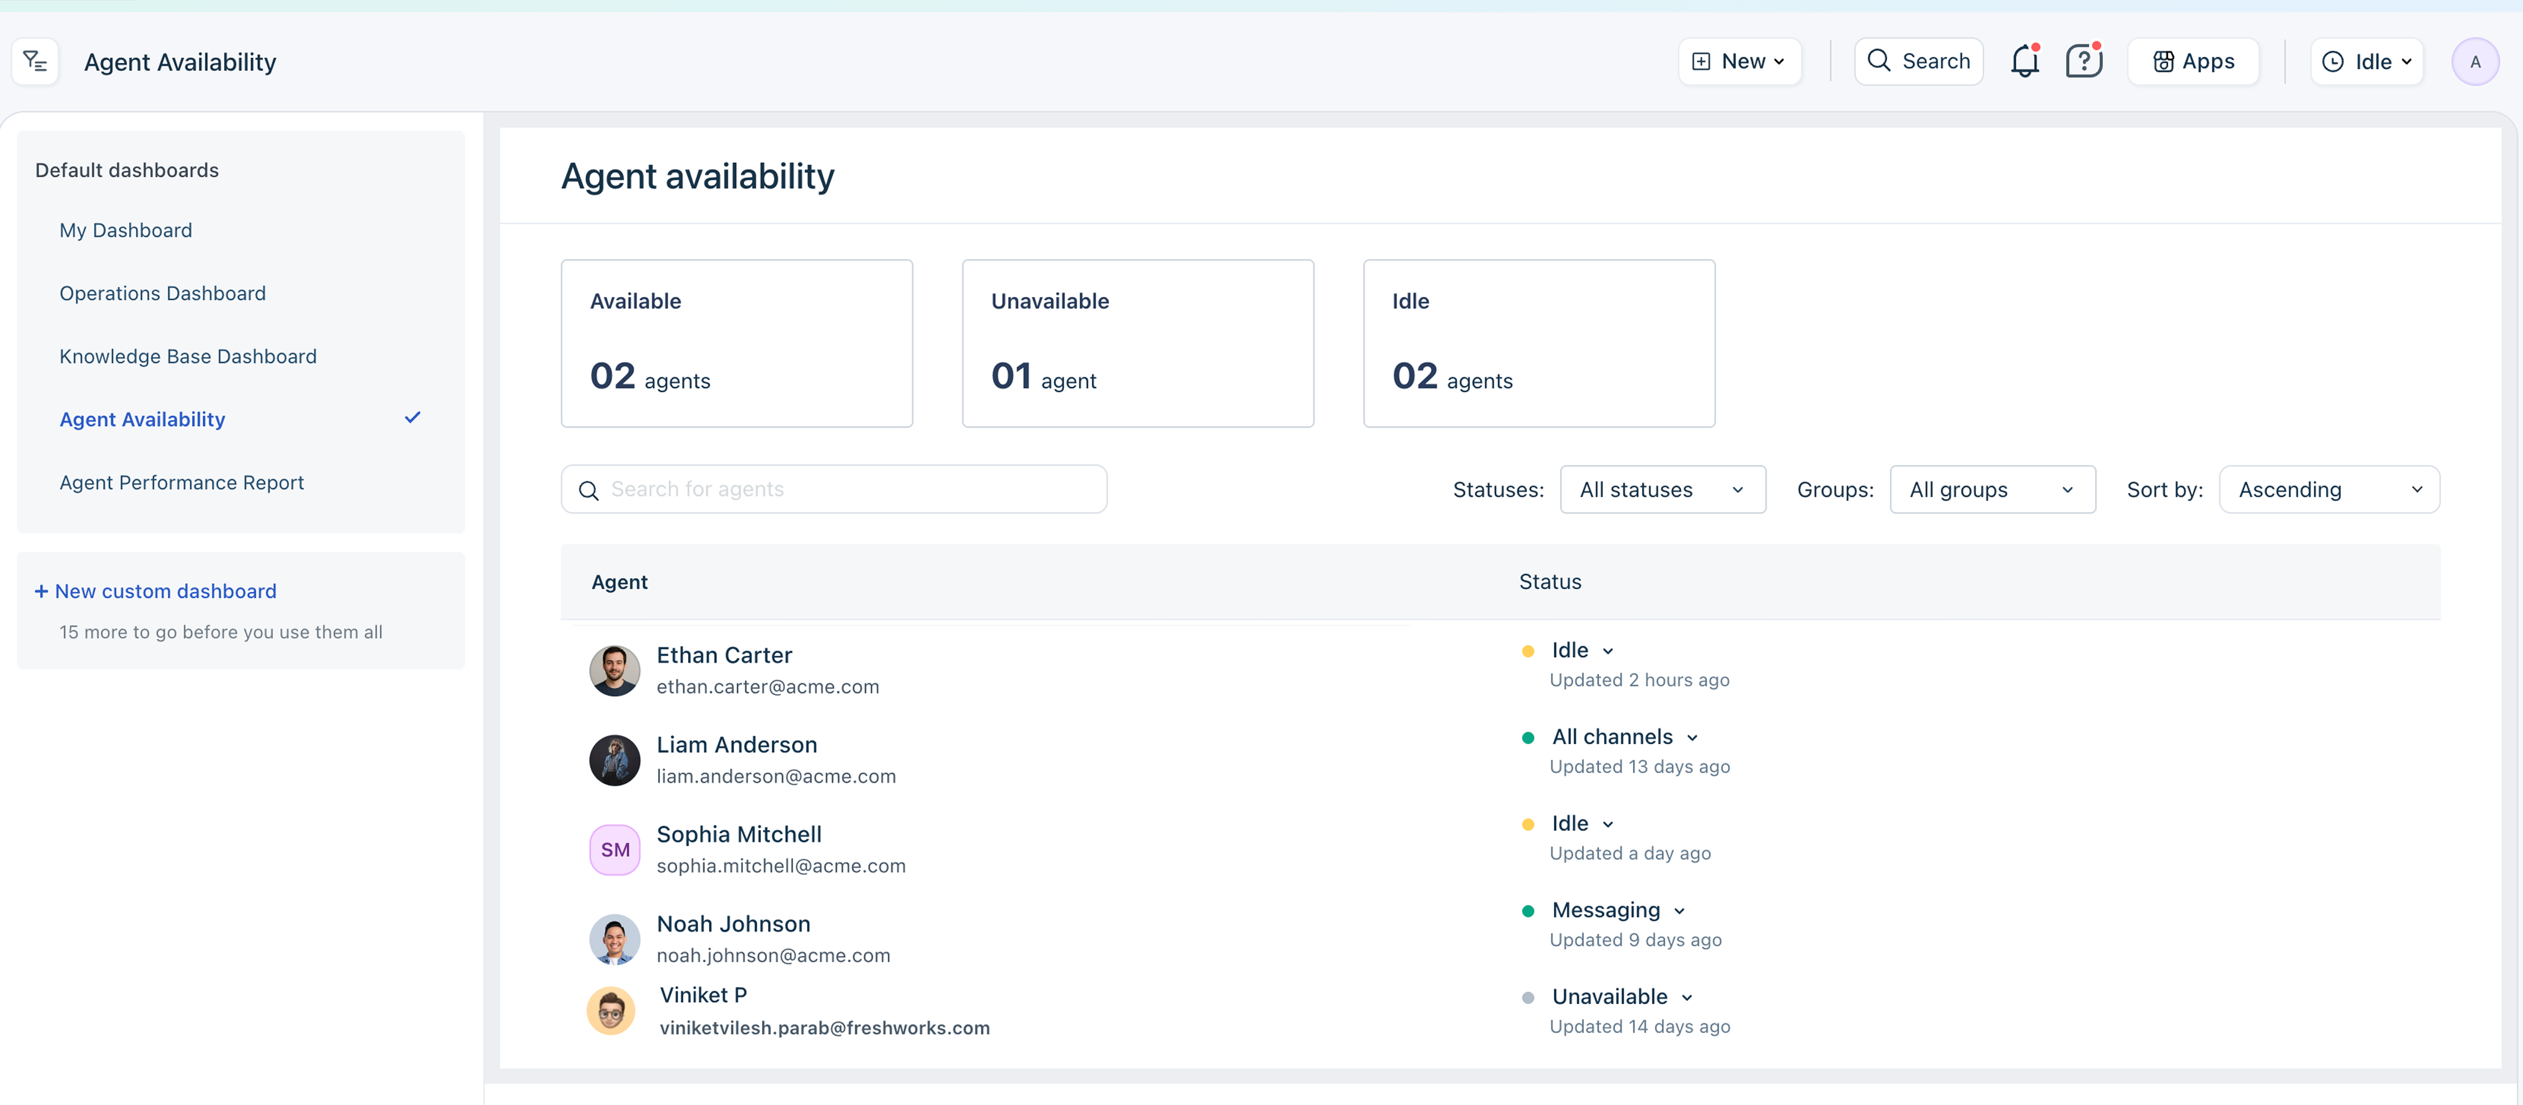The height and width of the screenshot is (1105, 2523).
Task: Click the magnifier icon in the agent search box
Action: click(589, 490)
